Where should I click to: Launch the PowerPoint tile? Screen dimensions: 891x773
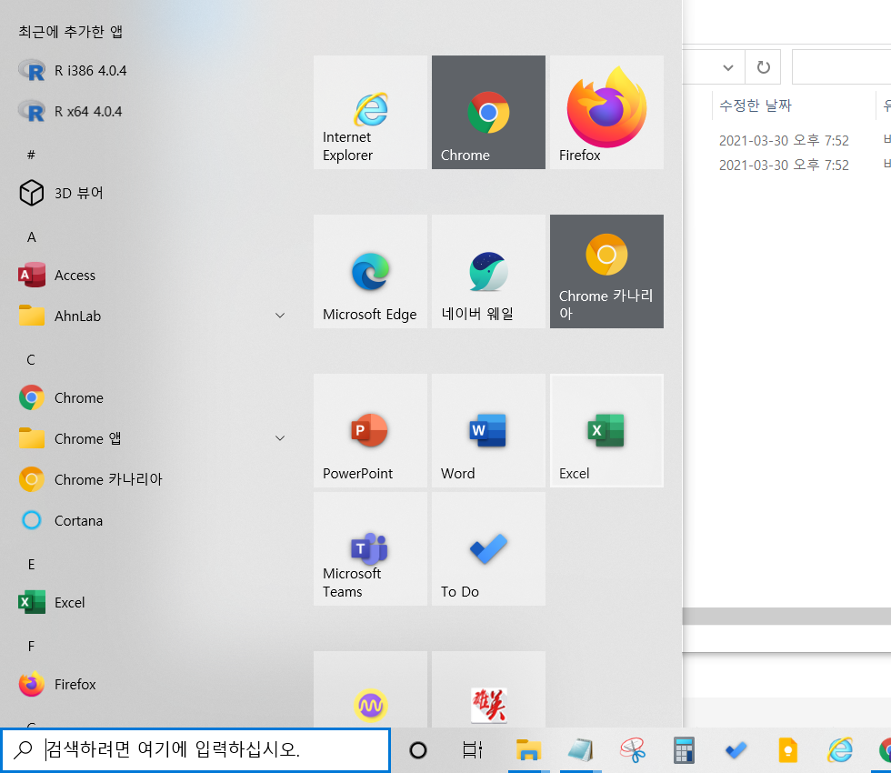tap(370, 430)
